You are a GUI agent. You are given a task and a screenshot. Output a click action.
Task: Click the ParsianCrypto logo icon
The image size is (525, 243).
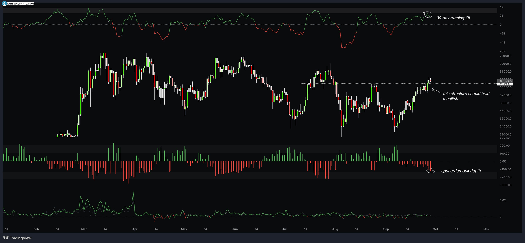4,4
